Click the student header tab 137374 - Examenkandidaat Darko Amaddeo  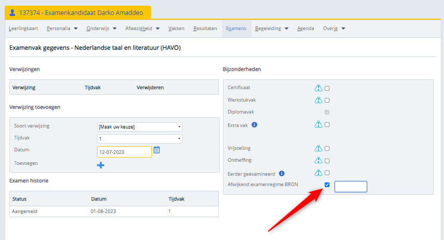(78, 13)
